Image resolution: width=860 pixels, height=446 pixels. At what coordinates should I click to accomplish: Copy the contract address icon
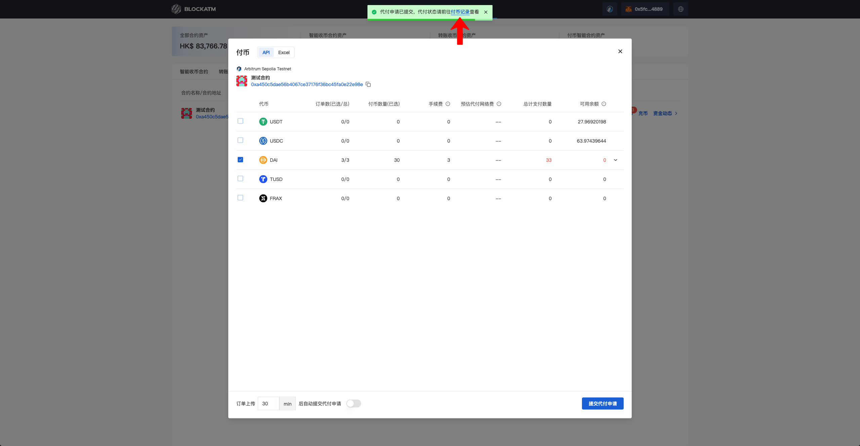[368, 84]
